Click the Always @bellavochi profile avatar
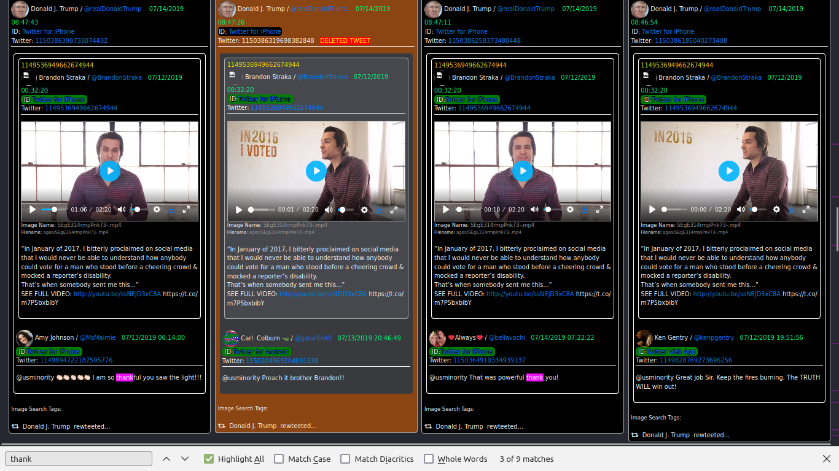 [x=437, y=338]
